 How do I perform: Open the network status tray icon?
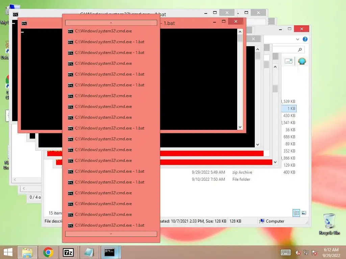click(x=306, y=253)
